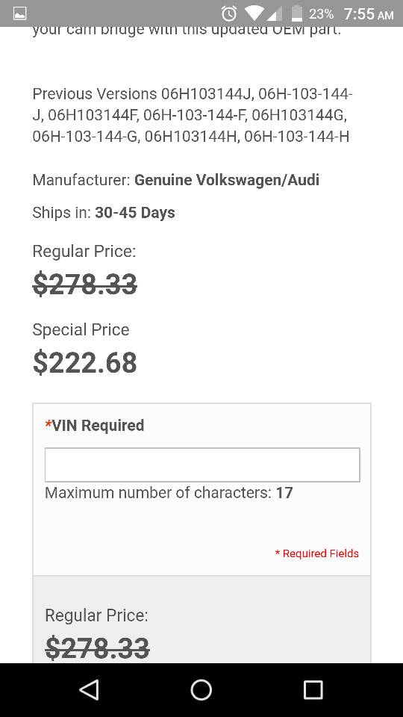Screen dimensions: 403x717
Task: Tap the Android home circle icon
Action: 201,689
